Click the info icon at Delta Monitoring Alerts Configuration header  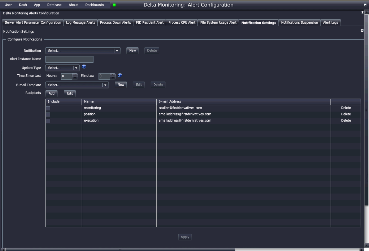(x=362, y=13)
